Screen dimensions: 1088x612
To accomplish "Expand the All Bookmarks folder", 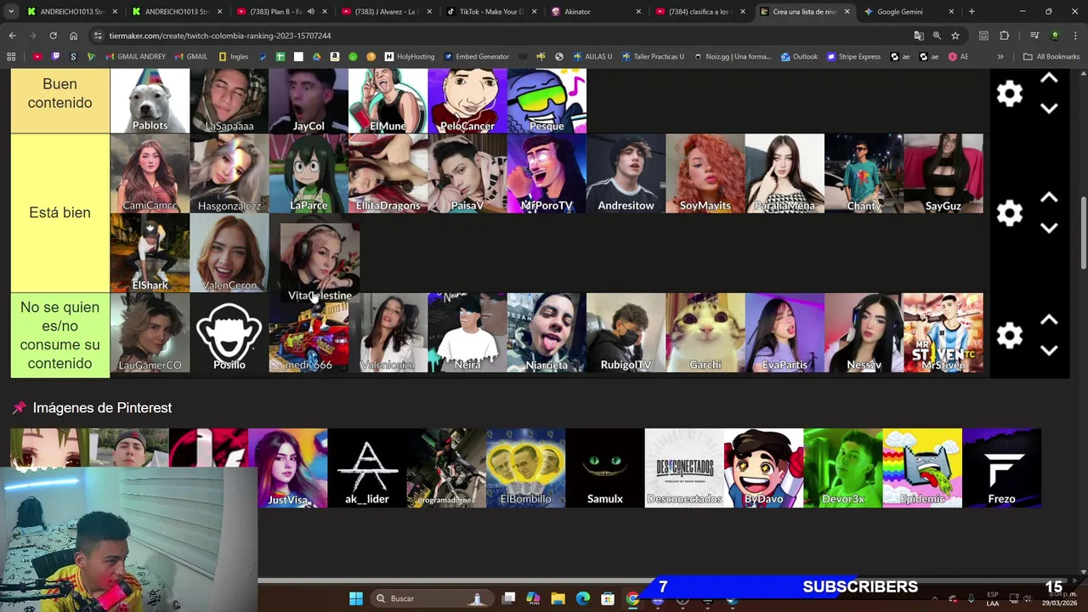I will (1051, 57).
